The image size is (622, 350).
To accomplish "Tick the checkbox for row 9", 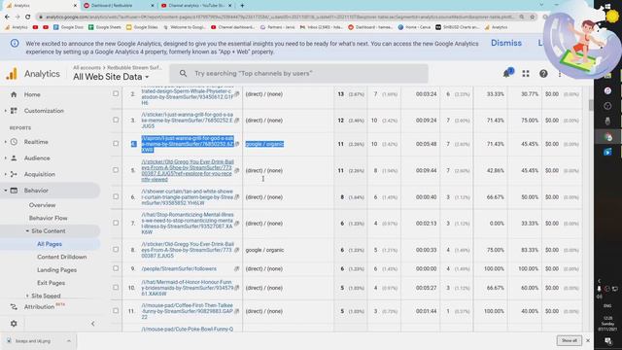I will (116, 268).
